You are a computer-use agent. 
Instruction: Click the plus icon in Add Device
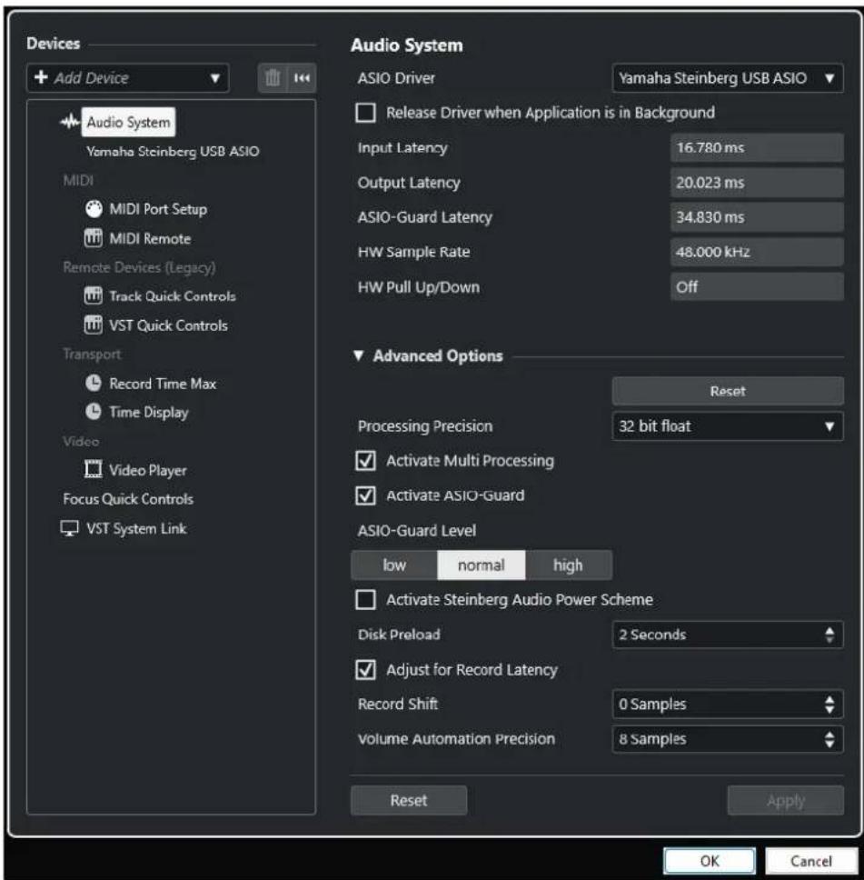[x=41, y=77]
